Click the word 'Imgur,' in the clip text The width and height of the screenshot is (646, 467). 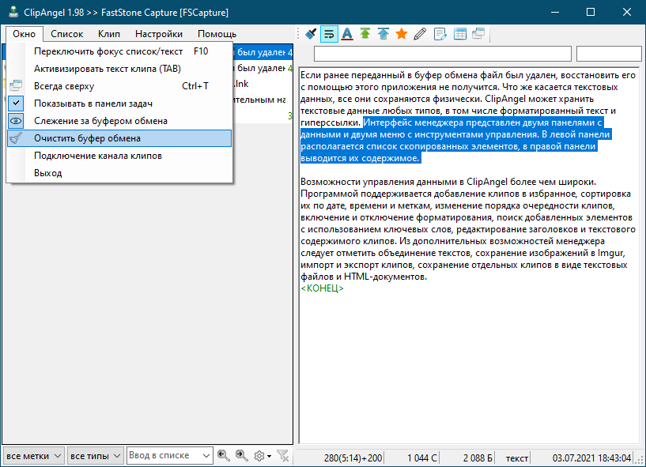pos(611,253)
